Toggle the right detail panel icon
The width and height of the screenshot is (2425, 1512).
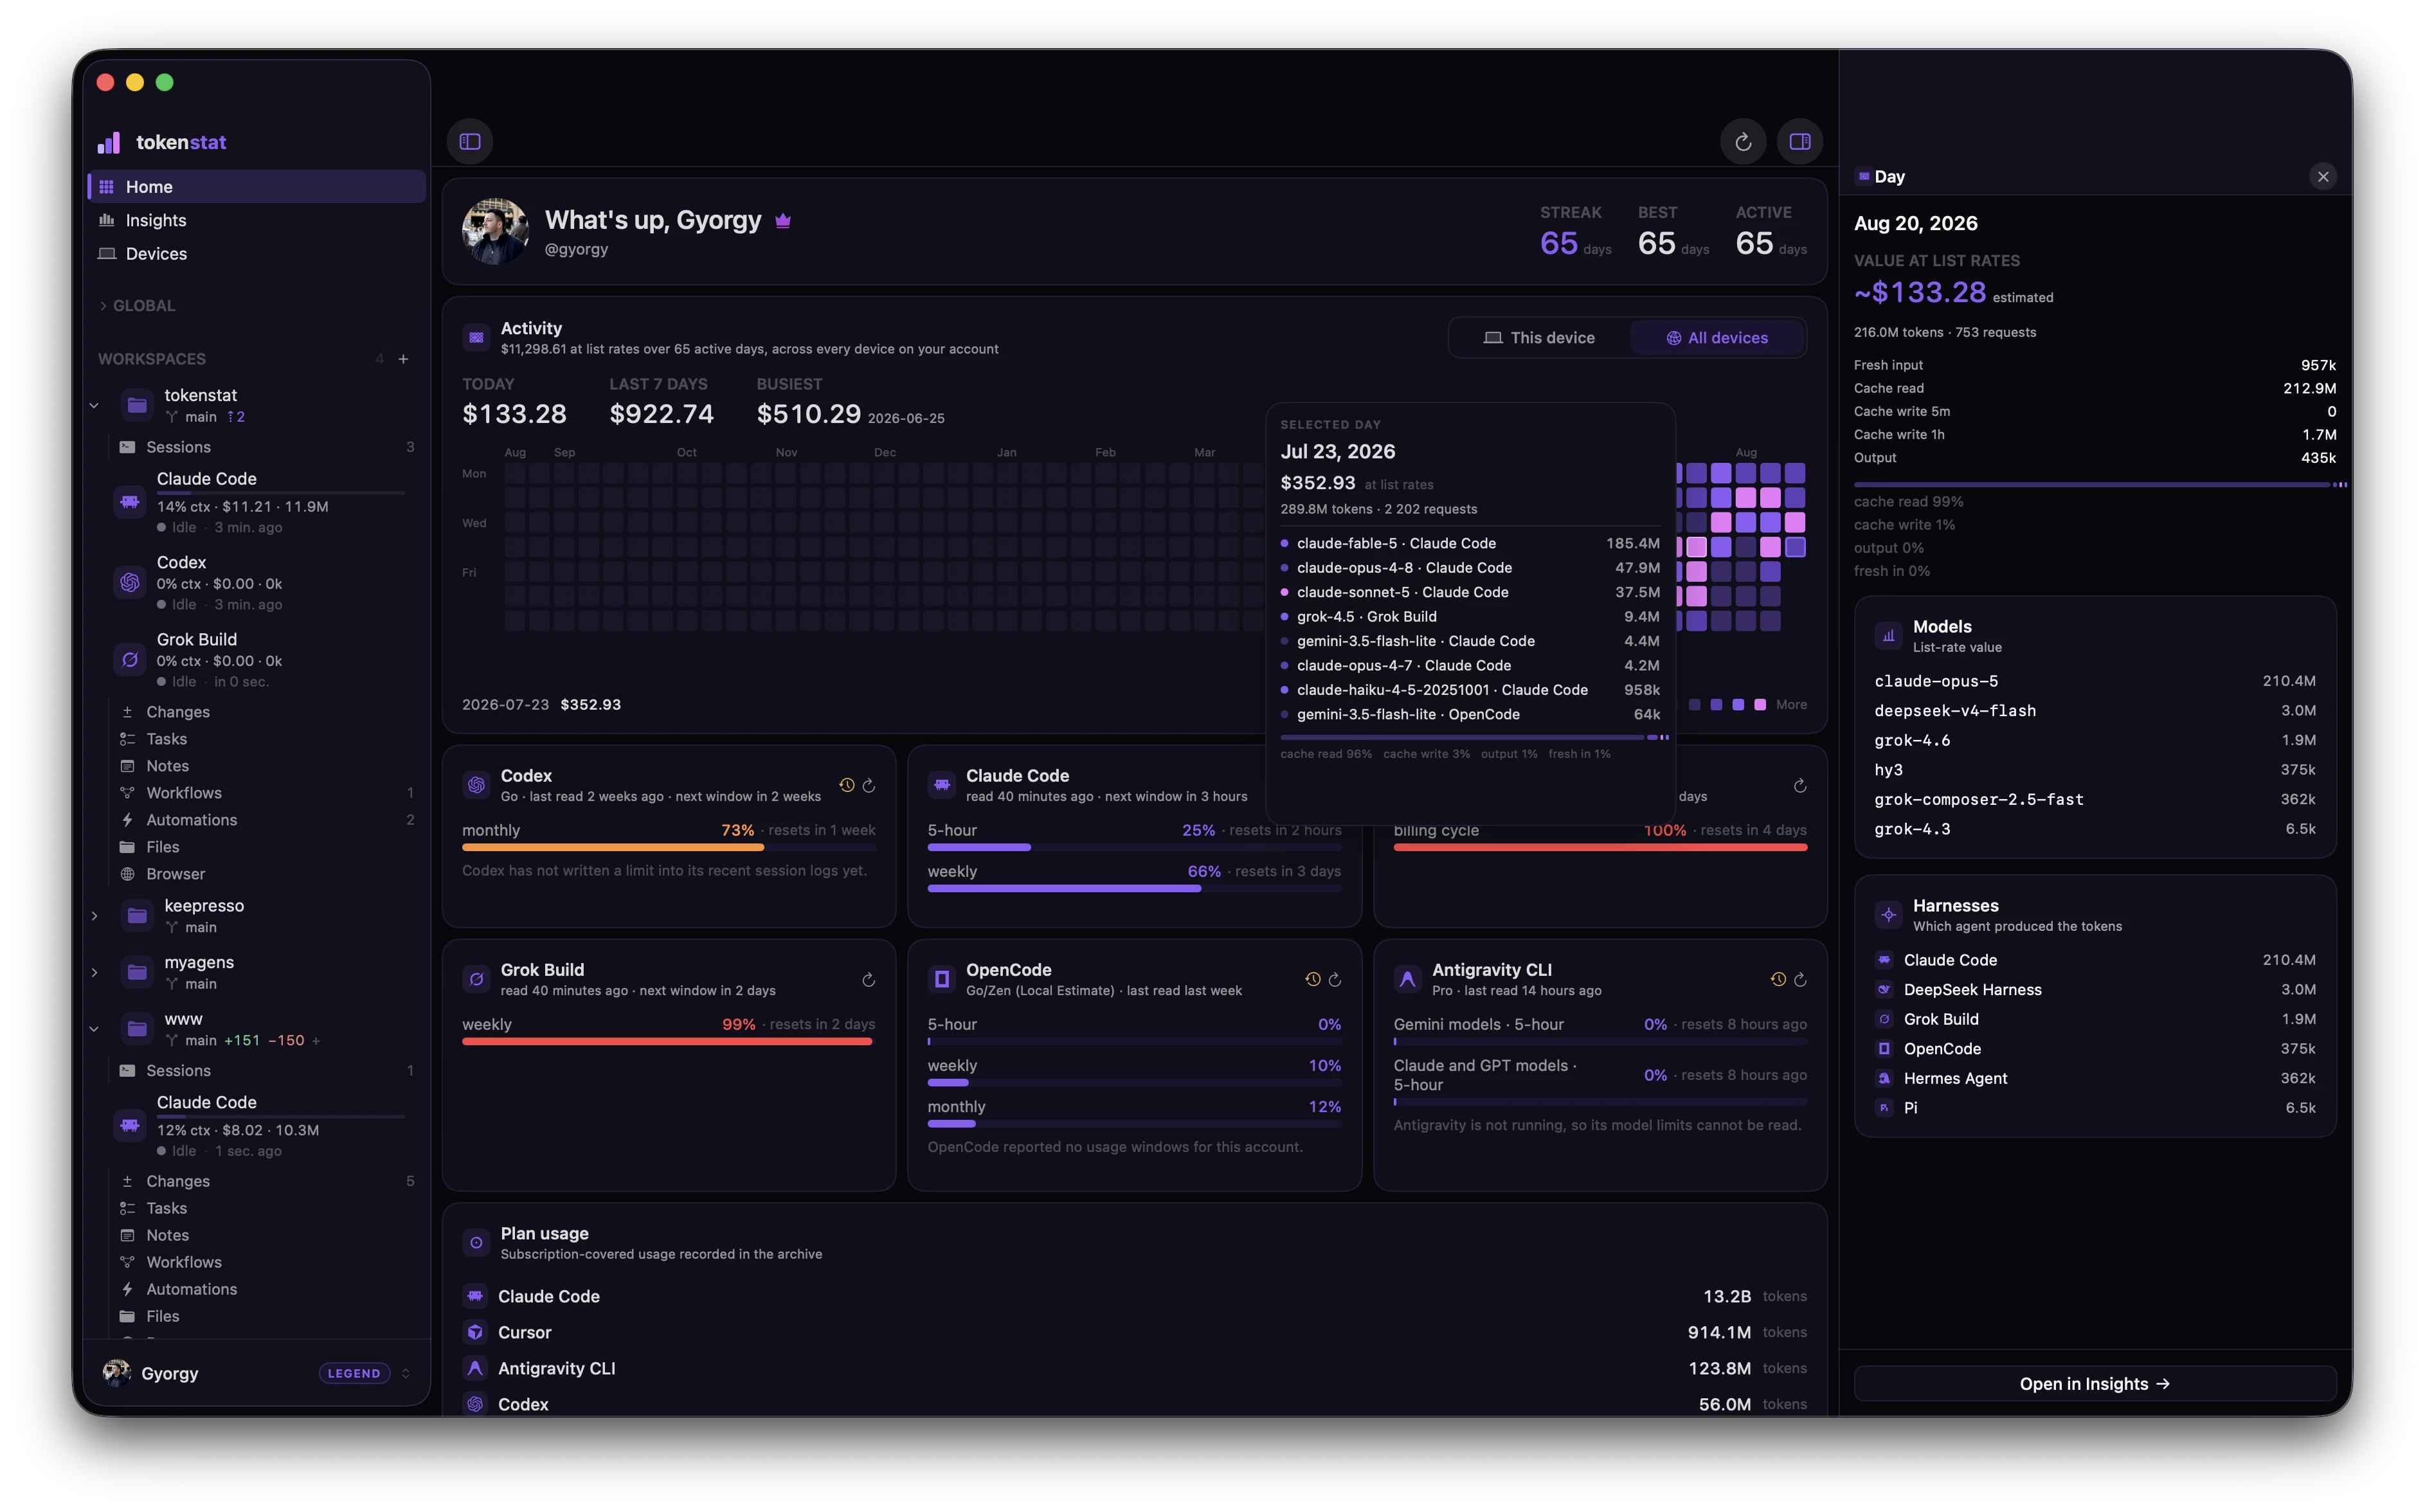coord(1800,141)
